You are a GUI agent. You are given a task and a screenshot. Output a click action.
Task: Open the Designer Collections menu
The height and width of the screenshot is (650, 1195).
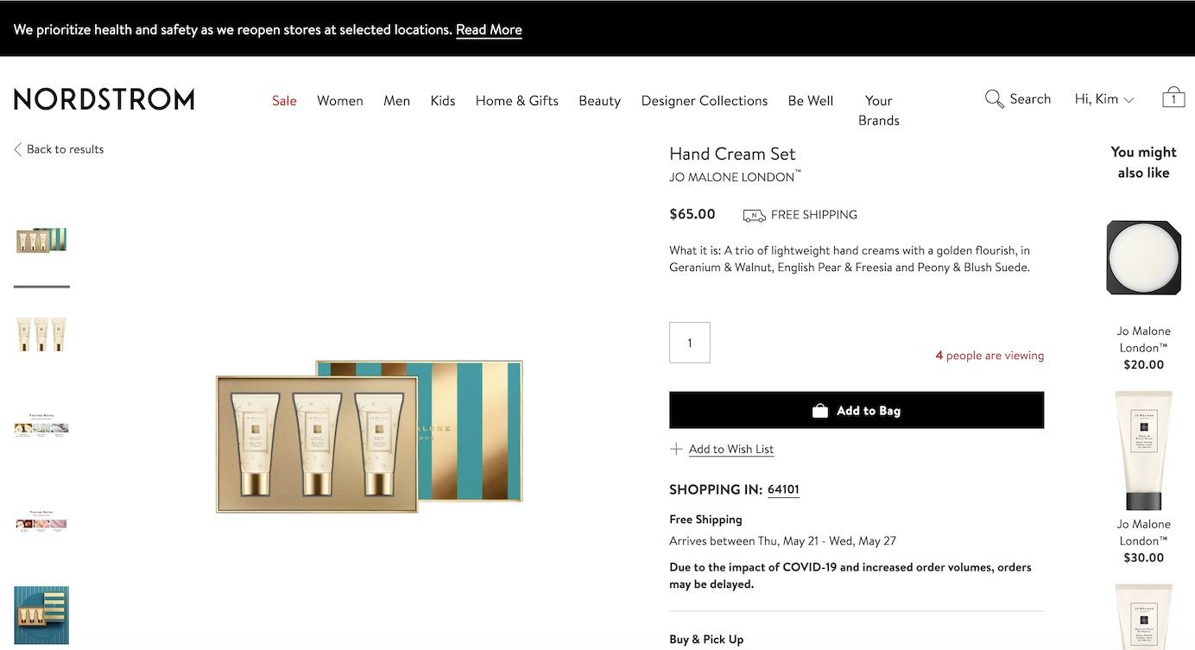[704, 101]
